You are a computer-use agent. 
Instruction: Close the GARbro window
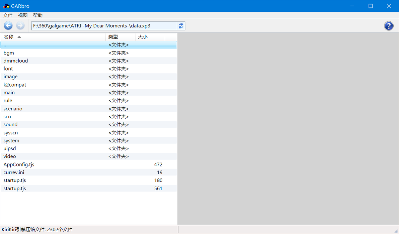(389, 6)
